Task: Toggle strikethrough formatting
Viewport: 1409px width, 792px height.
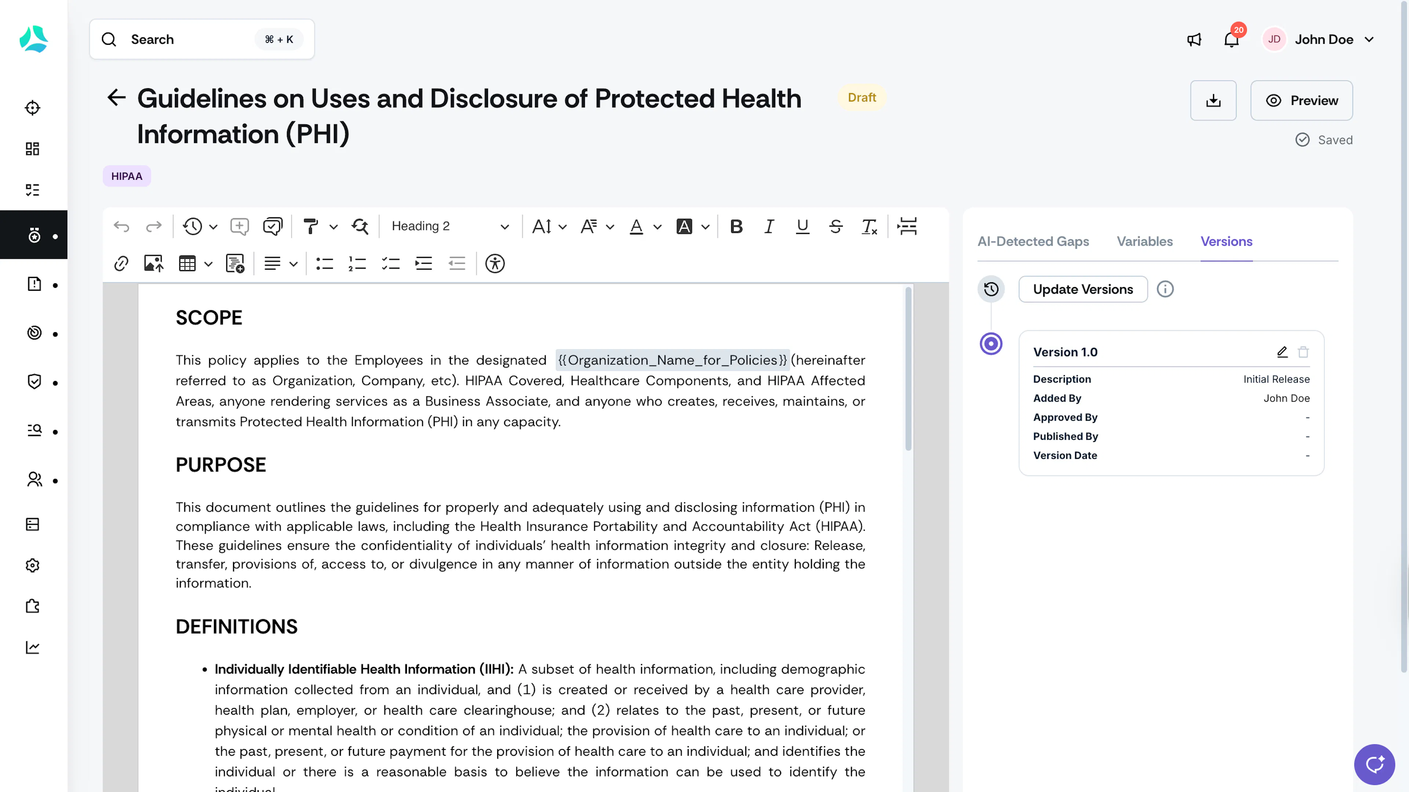Action: [836, 226]
